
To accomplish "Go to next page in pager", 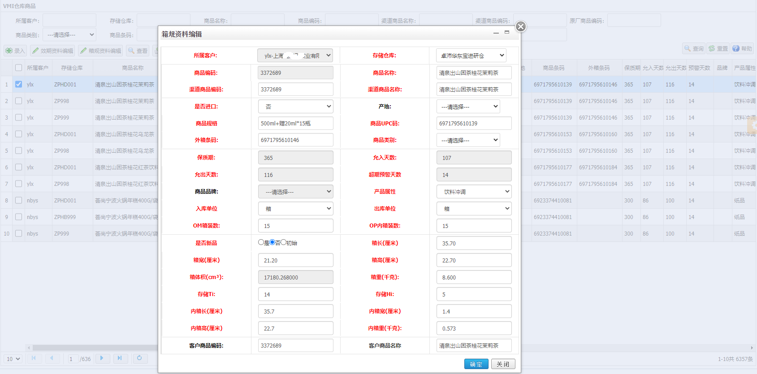I will pos(102,358).
